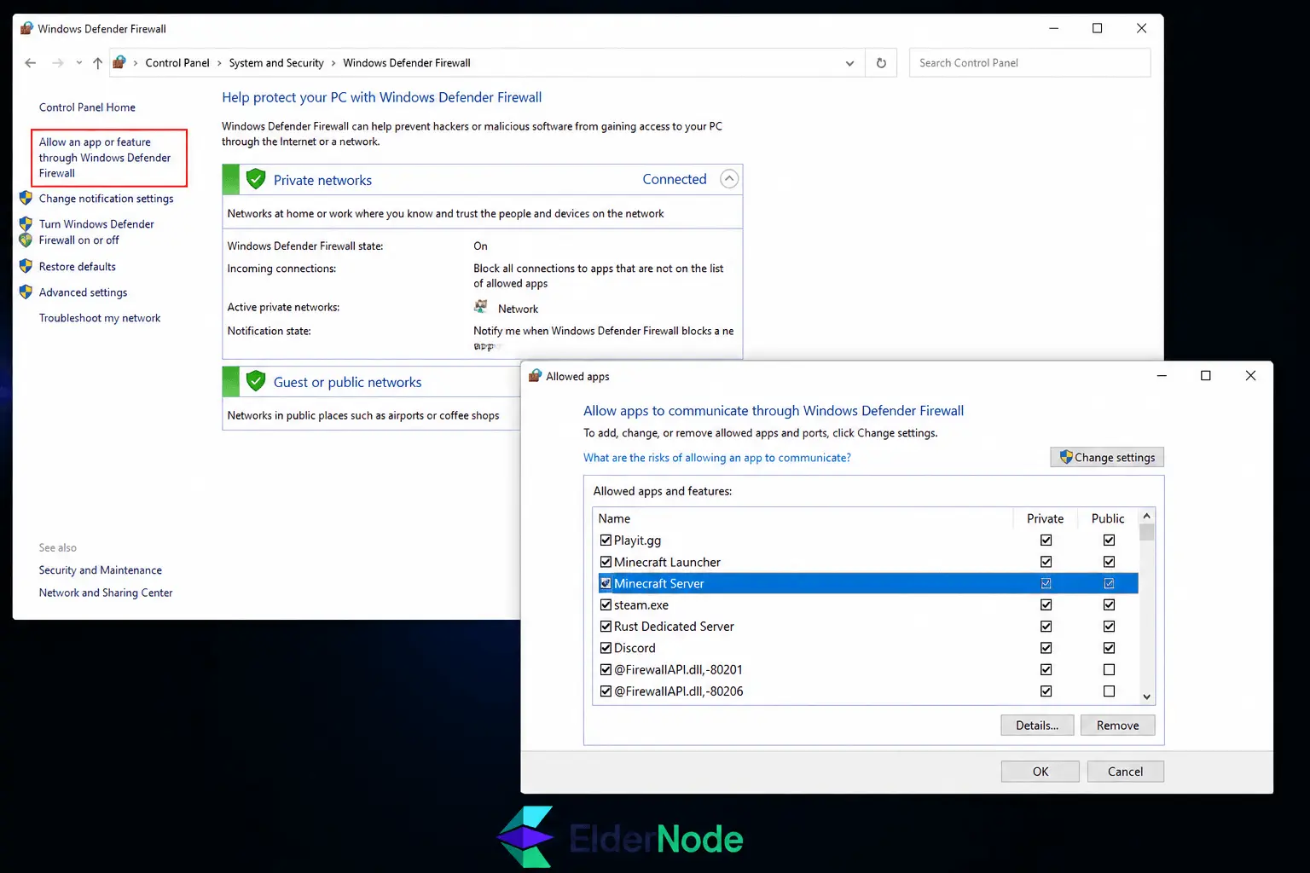Open Turn Windows Defender Firewall on or off

(x=96, y=232)
